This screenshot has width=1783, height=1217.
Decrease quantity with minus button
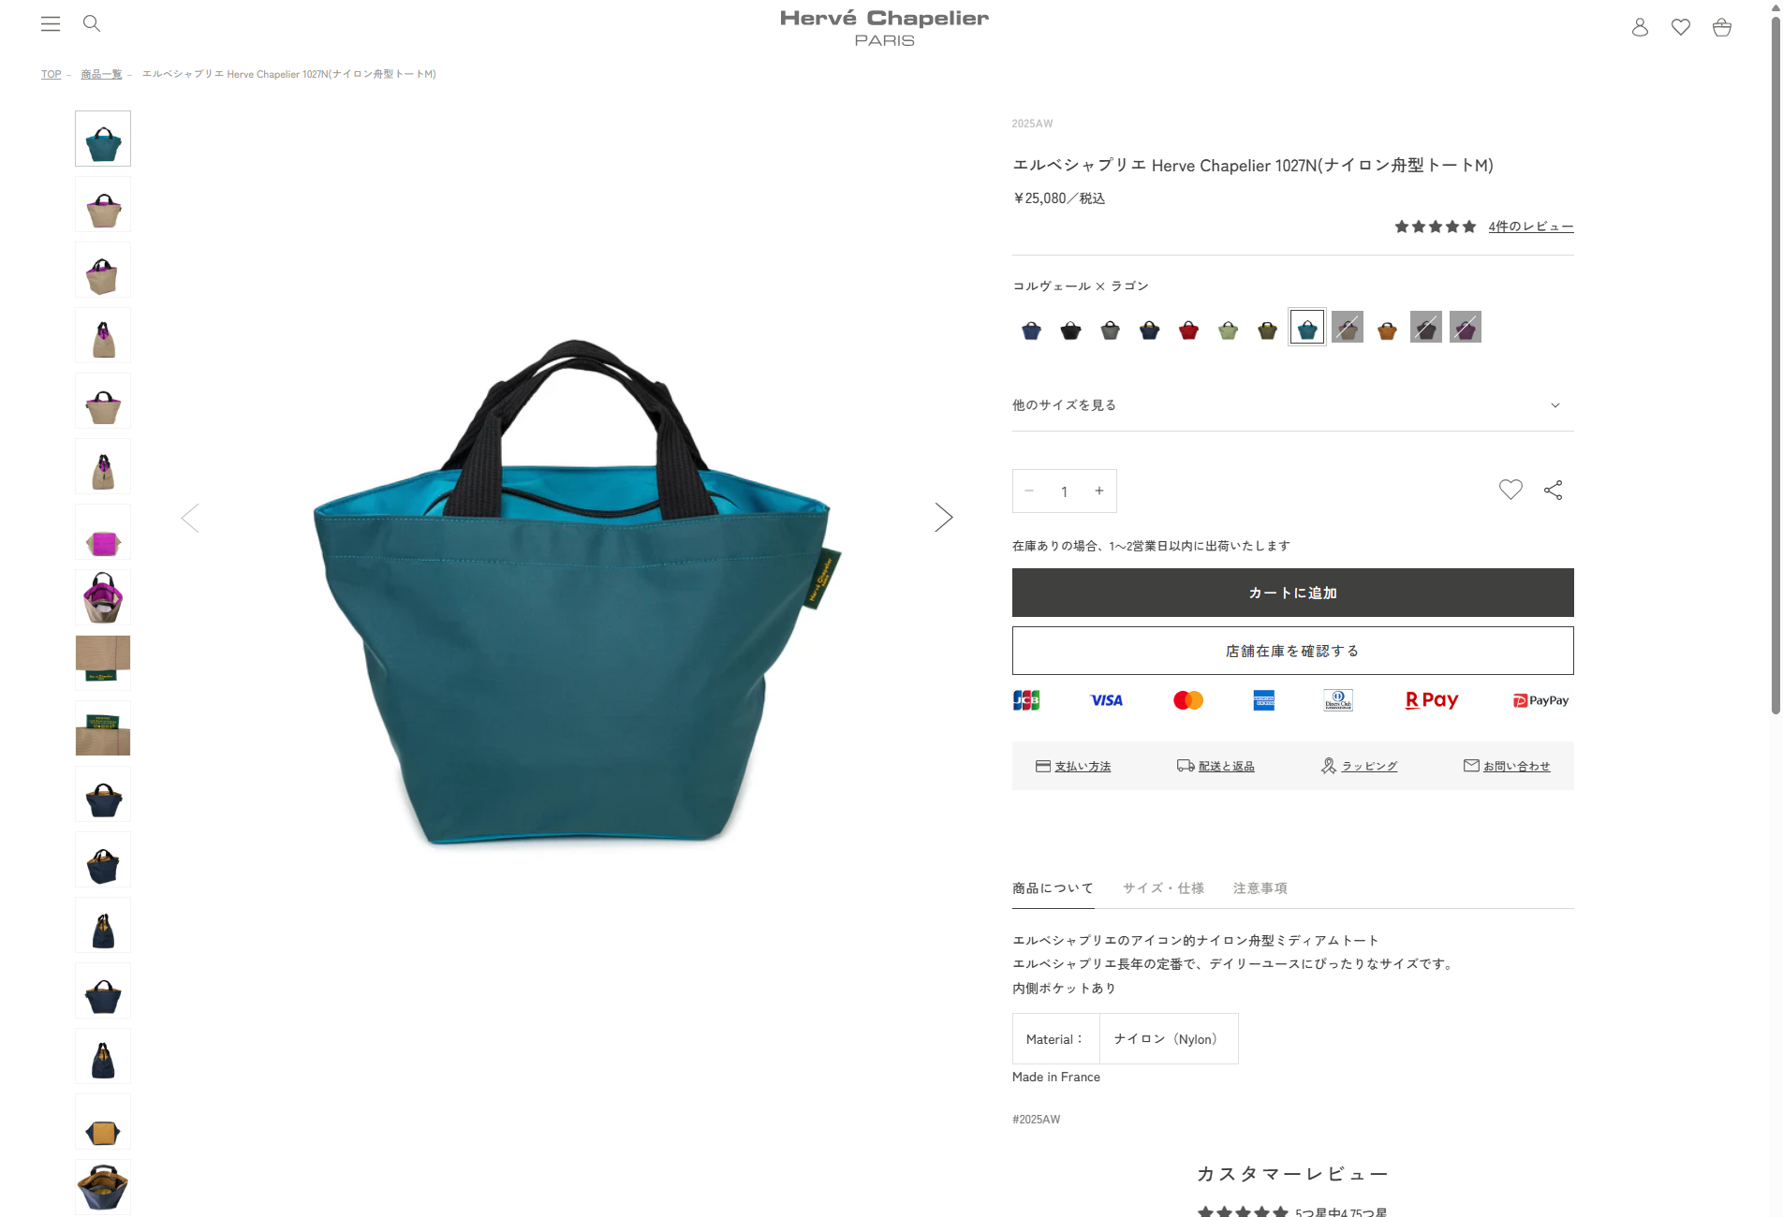point(1029,491)
